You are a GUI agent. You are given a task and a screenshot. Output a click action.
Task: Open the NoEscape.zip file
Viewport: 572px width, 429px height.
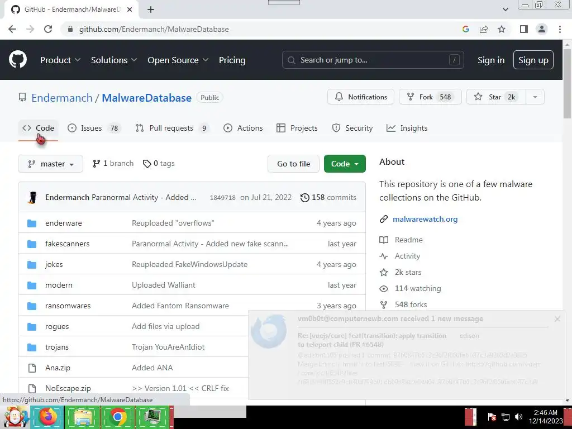68,388
